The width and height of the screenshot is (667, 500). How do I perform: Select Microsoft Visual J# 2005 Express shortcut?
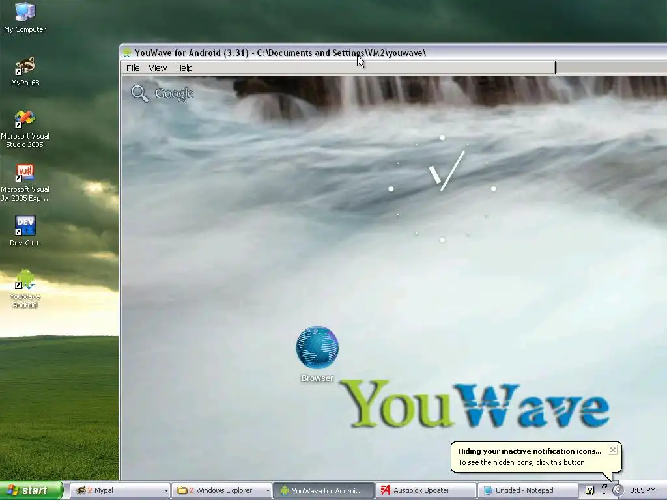(25, 183)
